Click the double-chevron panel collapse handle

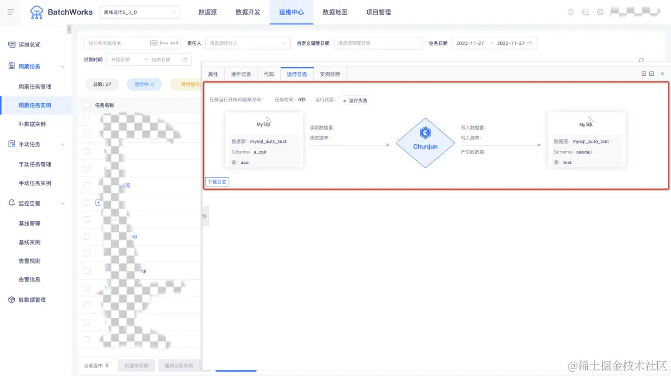tap(204, 216)
